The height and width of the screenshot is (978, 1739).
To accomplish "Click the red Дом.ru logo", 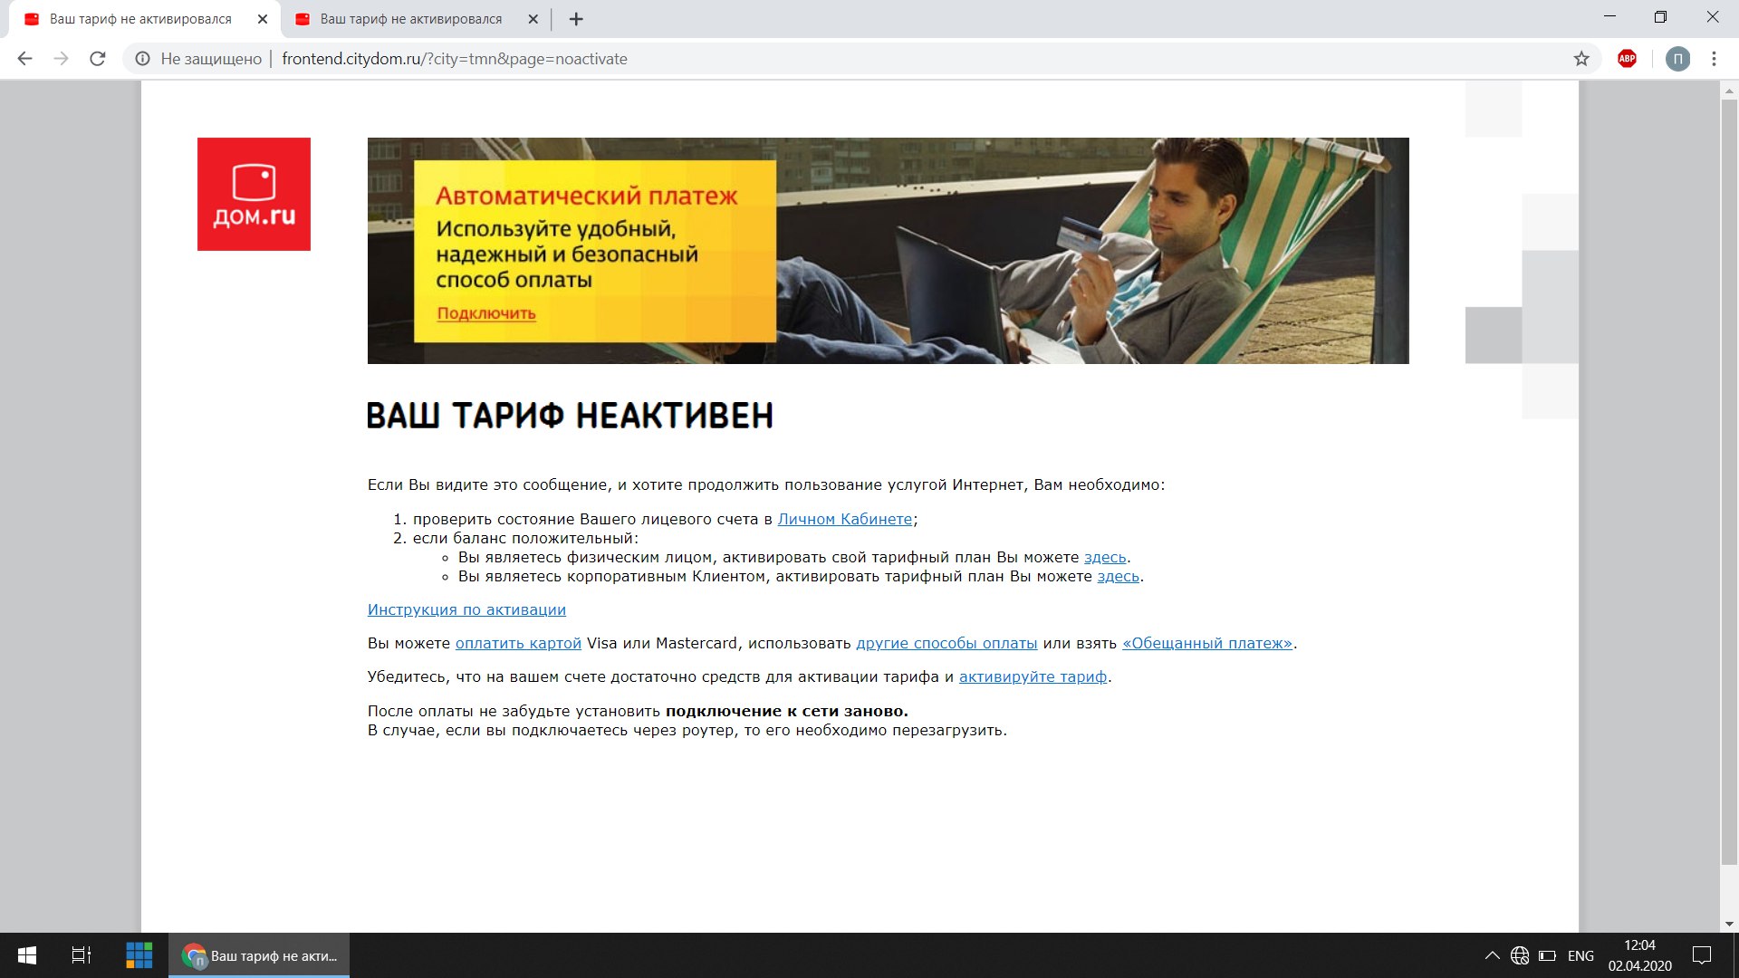I will point(254,194).
